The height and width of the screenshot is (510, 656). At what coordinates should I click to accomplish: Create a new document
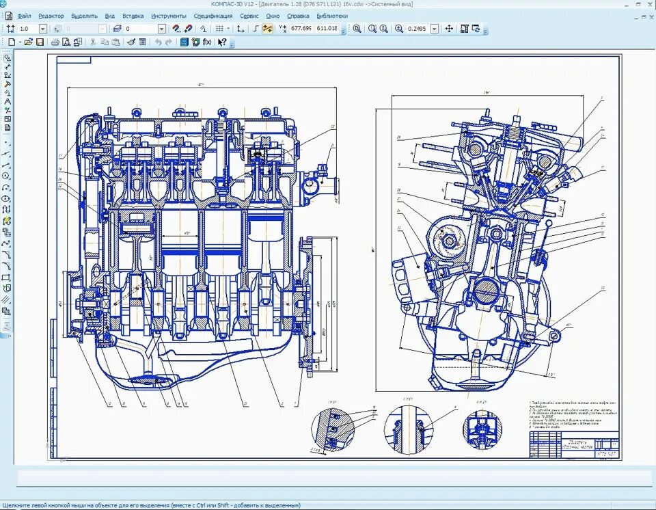(12, 42)
